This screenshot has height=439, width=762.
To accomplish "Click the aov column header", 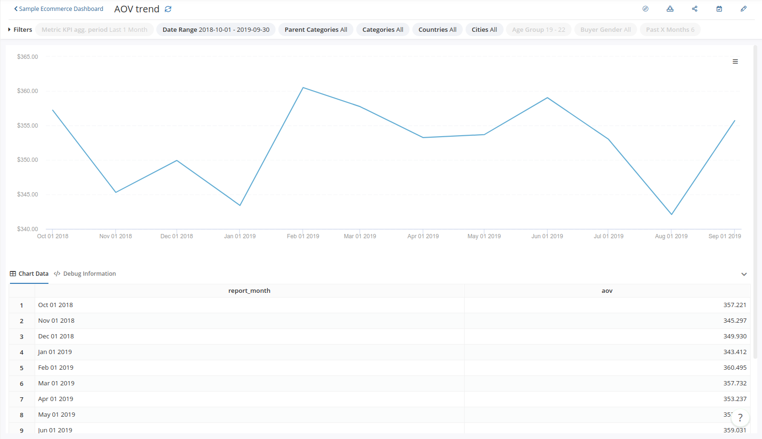I will tap(607, 291).
